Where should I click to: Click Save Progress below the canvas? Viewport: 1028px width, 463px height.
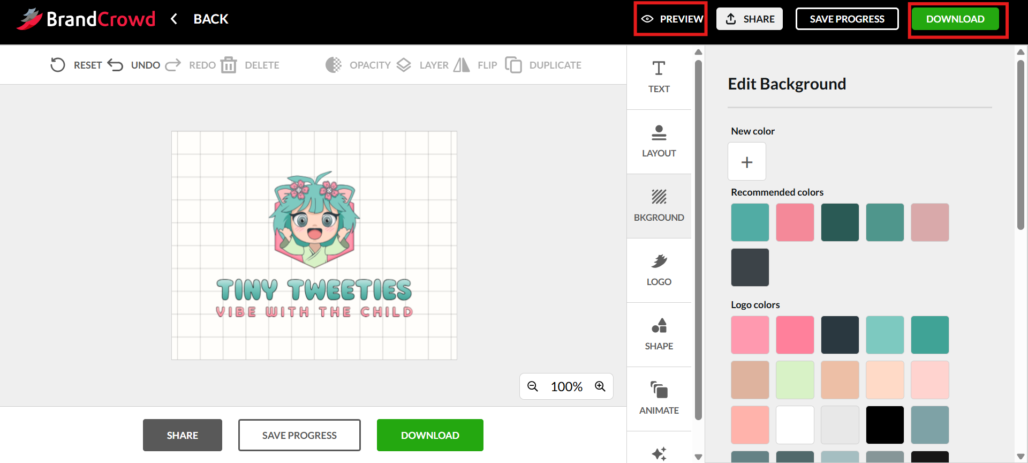[x=299, y=435]
